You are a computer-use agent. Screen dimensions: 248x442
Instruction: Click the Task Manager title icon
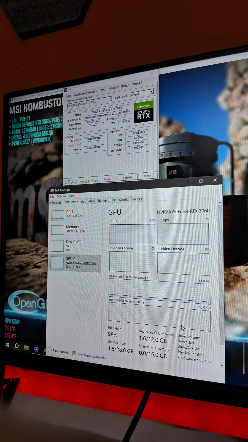[52, 191]
